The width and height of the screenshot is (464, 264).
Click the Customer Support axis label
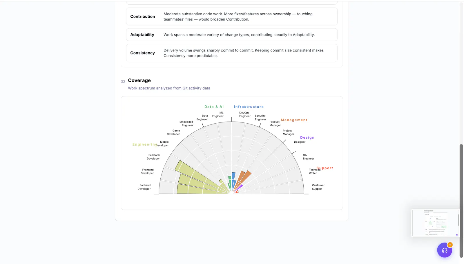tap(318, 187)
